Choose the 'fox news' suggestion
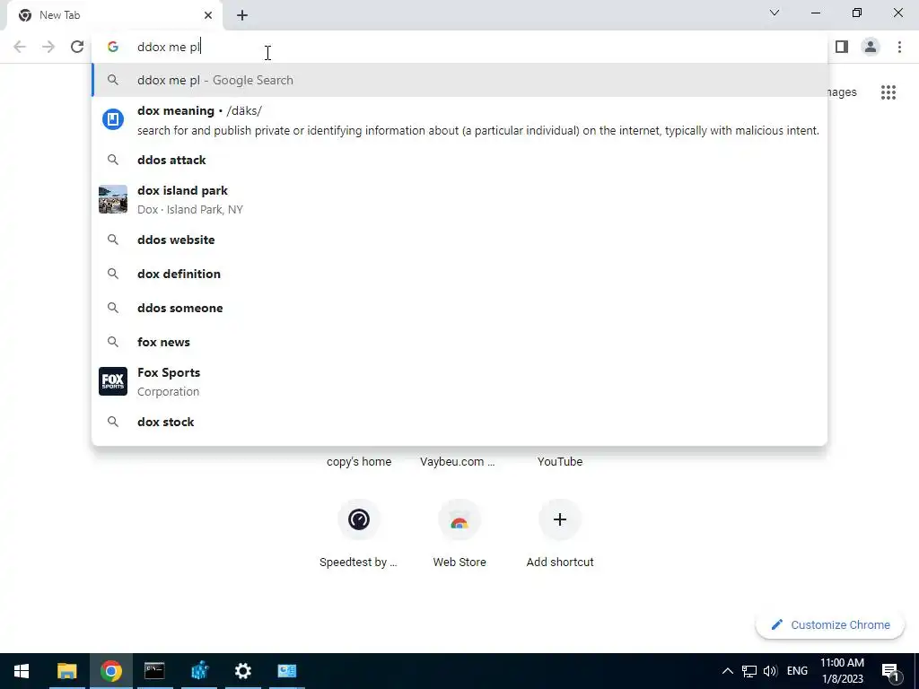 click(x=459, y=342)
